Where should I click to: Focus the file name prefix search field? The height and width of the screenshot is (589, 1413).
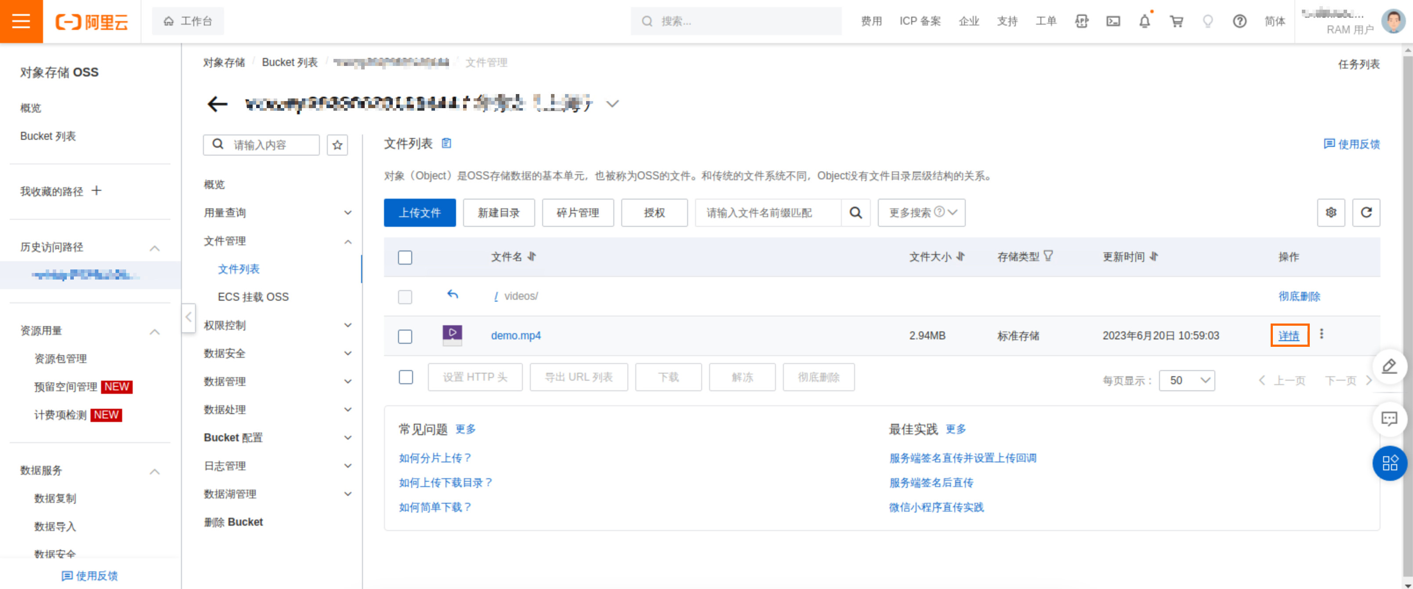768,212
